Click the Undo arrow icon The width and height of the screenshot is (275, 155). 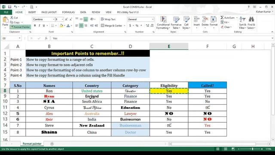[x=15, y=7]
